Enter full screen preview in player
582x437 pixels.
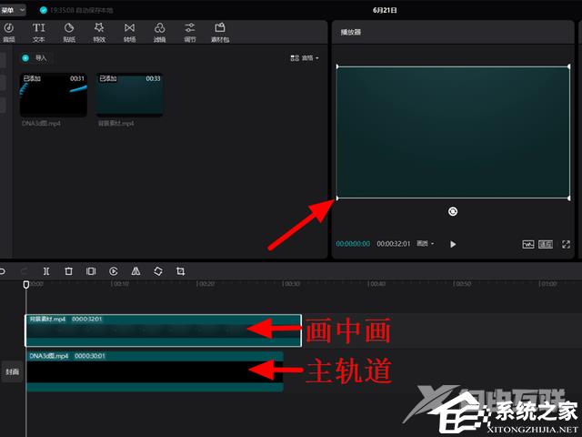[567, 244]
